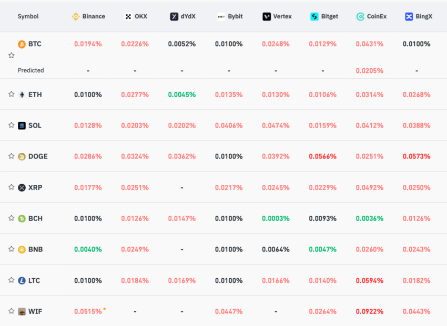Select WIF CoinEx funding rate 0.0922%
447x326 pixels.
click(370, 311)
